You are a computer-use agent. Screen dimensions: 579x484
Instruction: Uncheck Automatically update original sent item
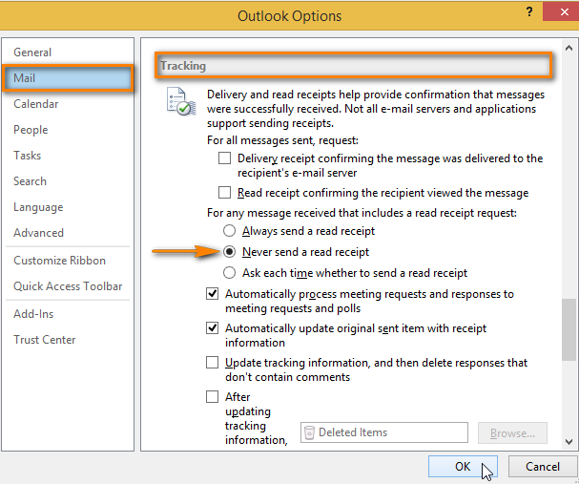[x=213, y=328]
